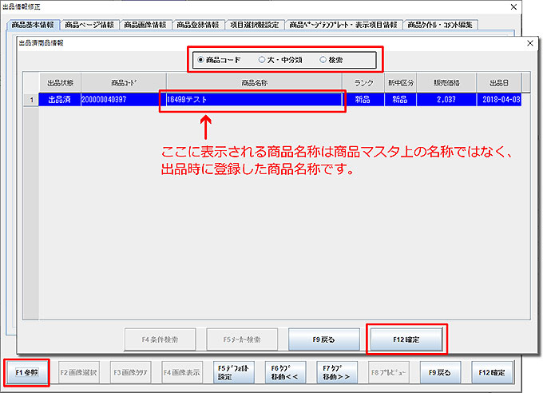Viewport: 543px width, 393px height.
Task: Select the 検索 radio button
Action: tap(323, 60)
